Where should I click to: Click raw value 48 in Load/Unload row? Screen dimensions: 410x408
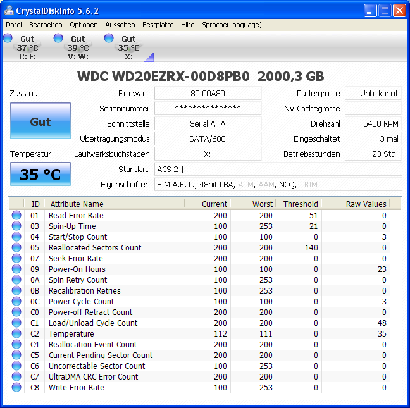pyautogui.click(x=382, y=323)
